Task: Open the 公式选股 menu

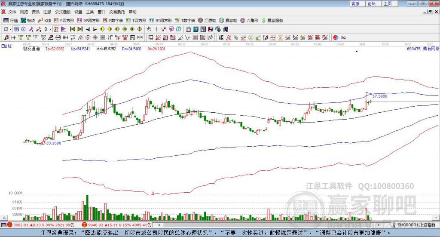Action: pos(63,12)
